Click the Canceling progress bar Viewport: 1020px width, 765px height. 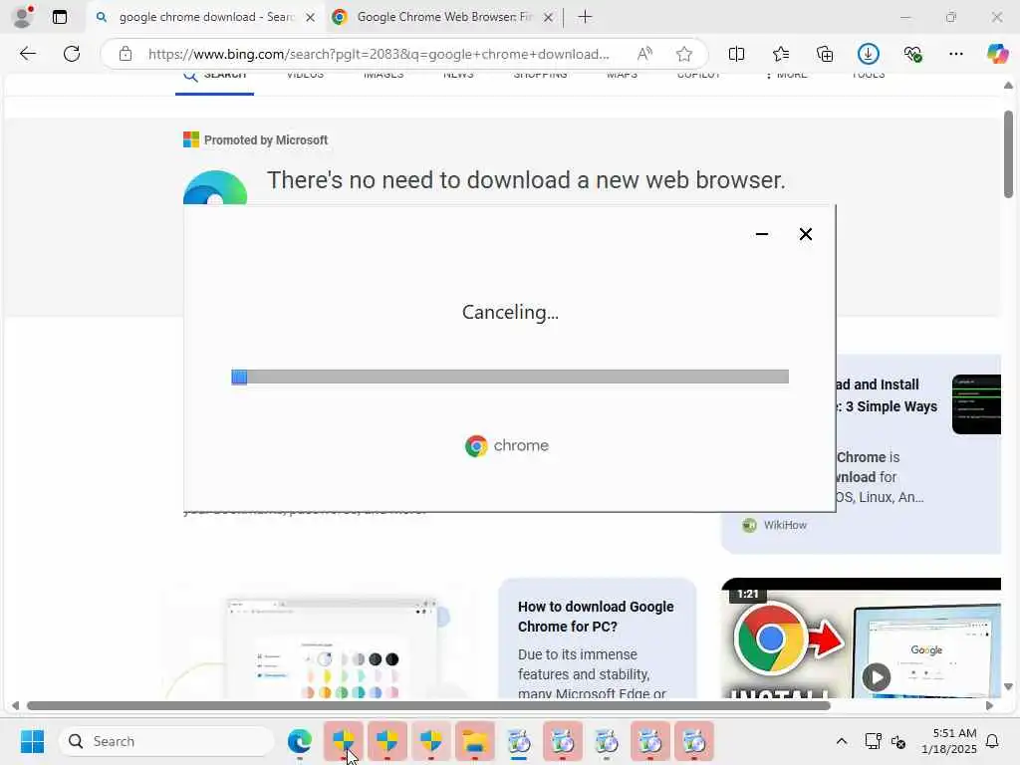click(x=510, y=377)
